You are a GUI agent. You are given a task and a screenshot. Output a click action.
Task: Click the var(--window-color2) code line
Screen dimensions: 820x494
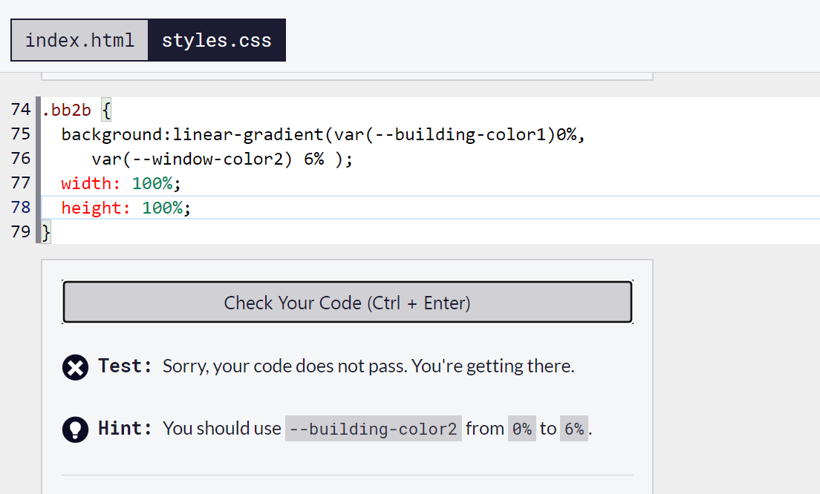(x=221, y=159)
